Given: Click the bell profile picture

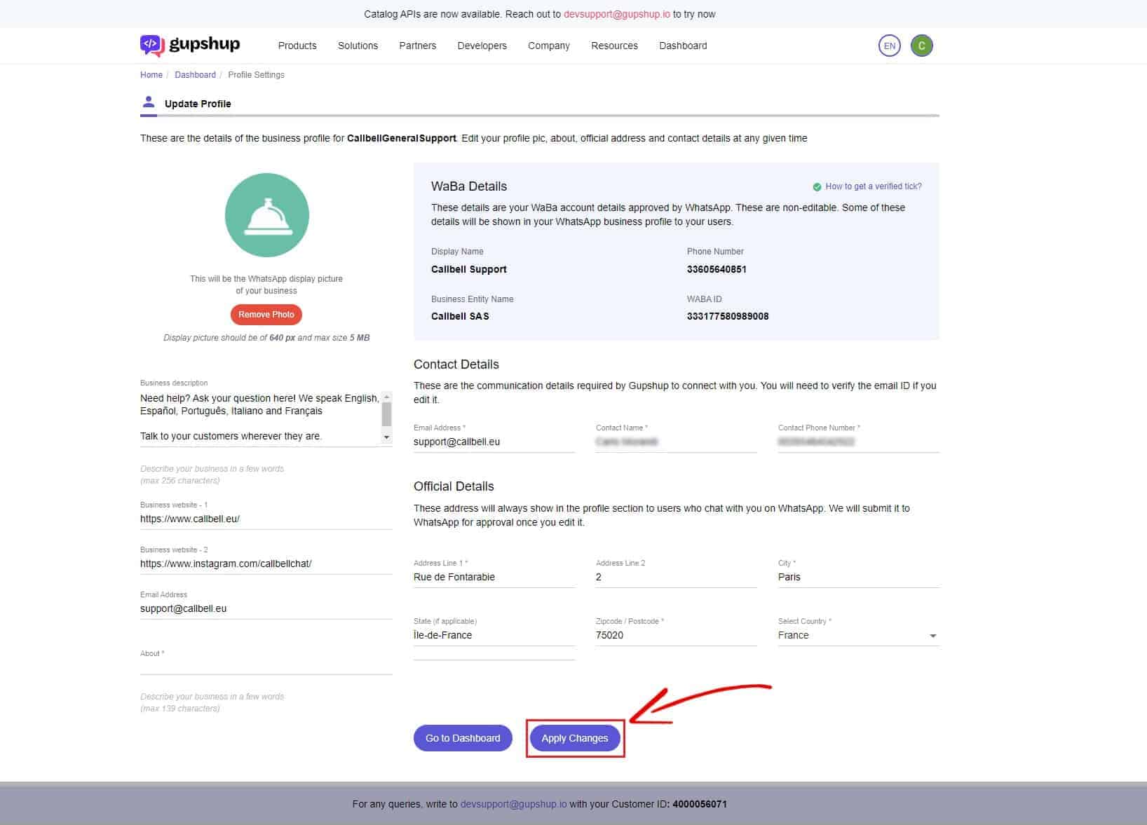Looking at the screenshot, I should 266,214.
